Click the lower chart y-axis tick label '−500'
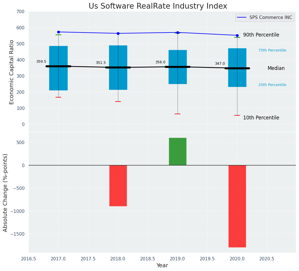This screenshot has width=299, height=271. pyautogui.click(x=19, y=188)
